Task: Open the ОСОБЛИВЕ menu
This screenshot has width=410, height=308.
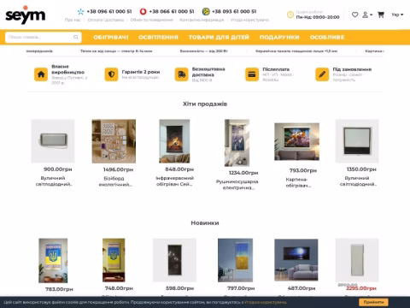Action: pos(327,38)
